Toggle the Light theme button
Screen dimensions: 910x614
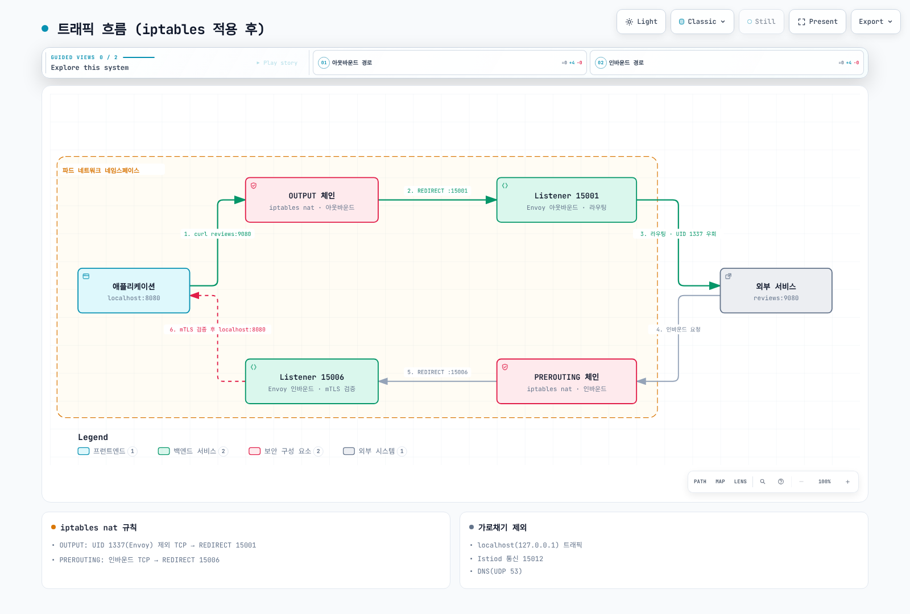click(x=641, y=22)
